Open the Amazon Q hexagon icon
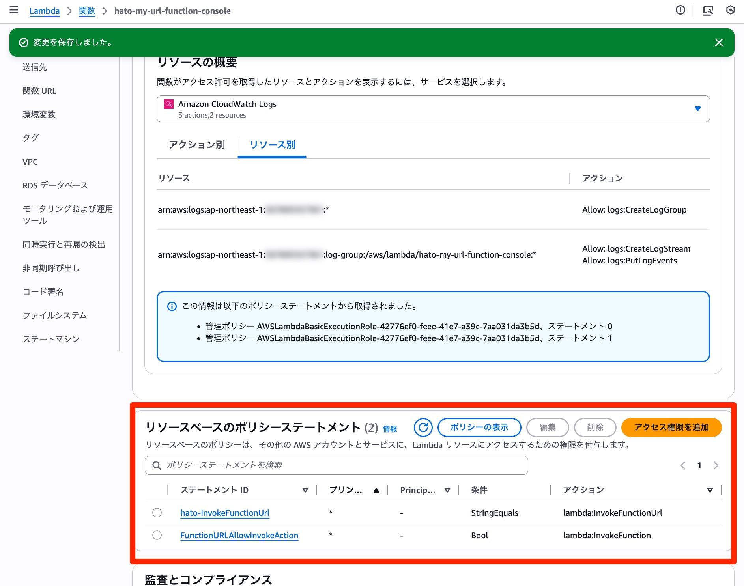Viewport: 744px width, 586px height. pos(731,11)
